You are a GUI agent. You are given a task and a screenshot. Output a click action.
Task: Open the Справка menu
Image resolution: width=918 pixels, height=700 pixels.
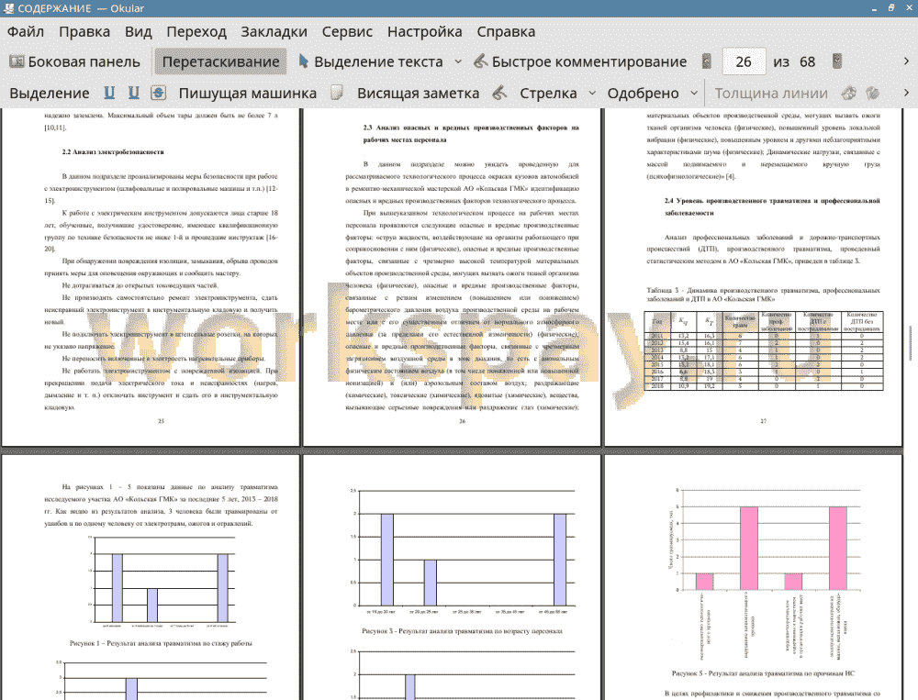click(506, 31)
